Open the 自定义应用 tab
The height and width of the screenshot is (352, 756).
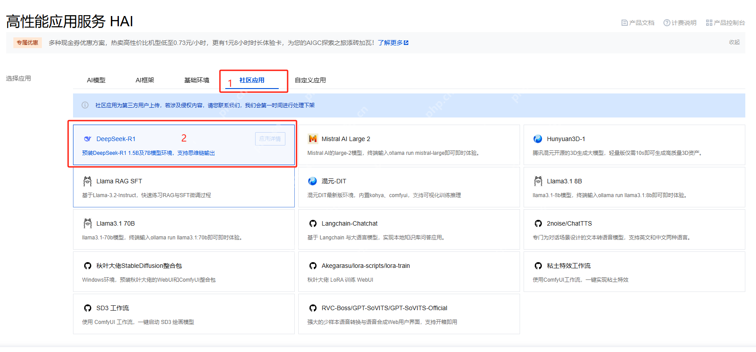click(x=310, y=80)
